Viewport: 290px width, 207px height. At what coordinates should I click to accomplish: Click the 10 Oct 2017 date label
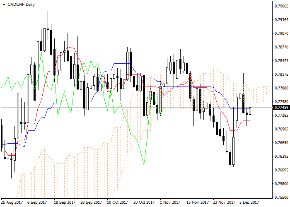(118, 202)
